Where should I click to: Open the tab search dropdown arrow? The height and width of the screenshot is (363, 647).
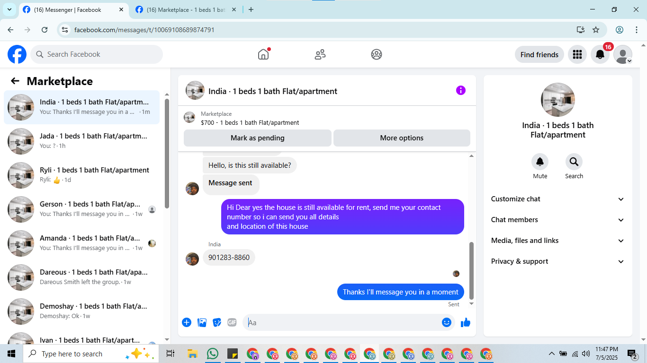[x=9, y=9]
